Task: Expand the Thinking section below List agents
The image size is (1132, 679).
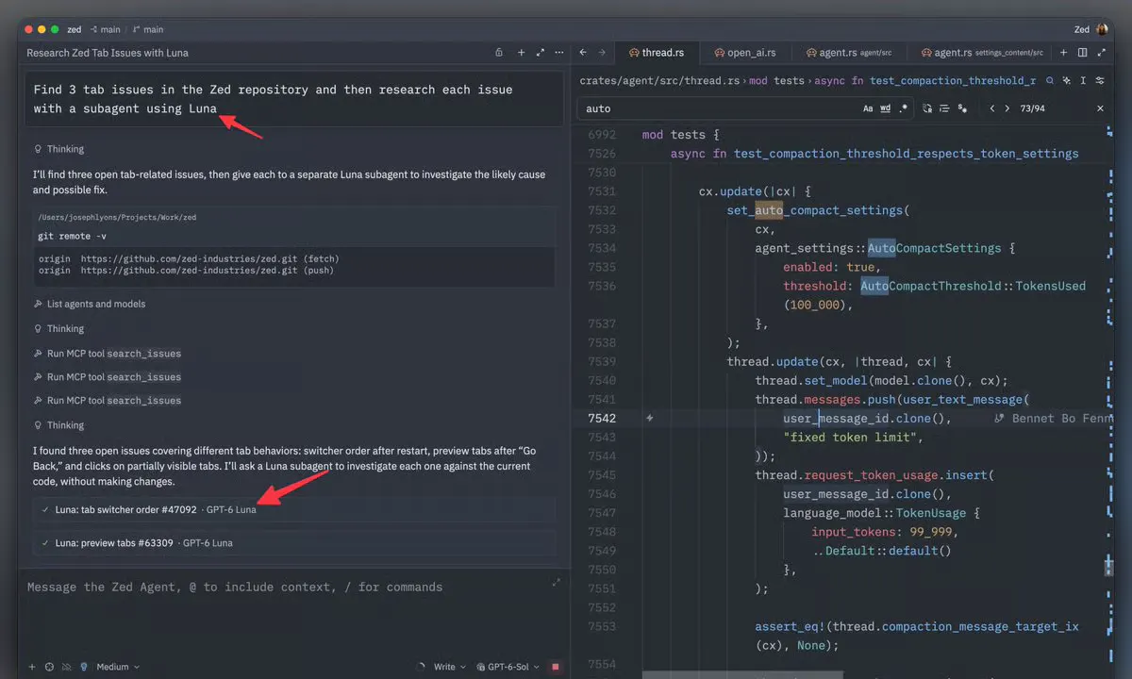Action: (58, 328)
